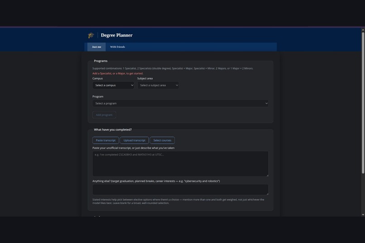Focus the Anything else text field
This screenshot has width=365, height=243.
tap(180, 190)
